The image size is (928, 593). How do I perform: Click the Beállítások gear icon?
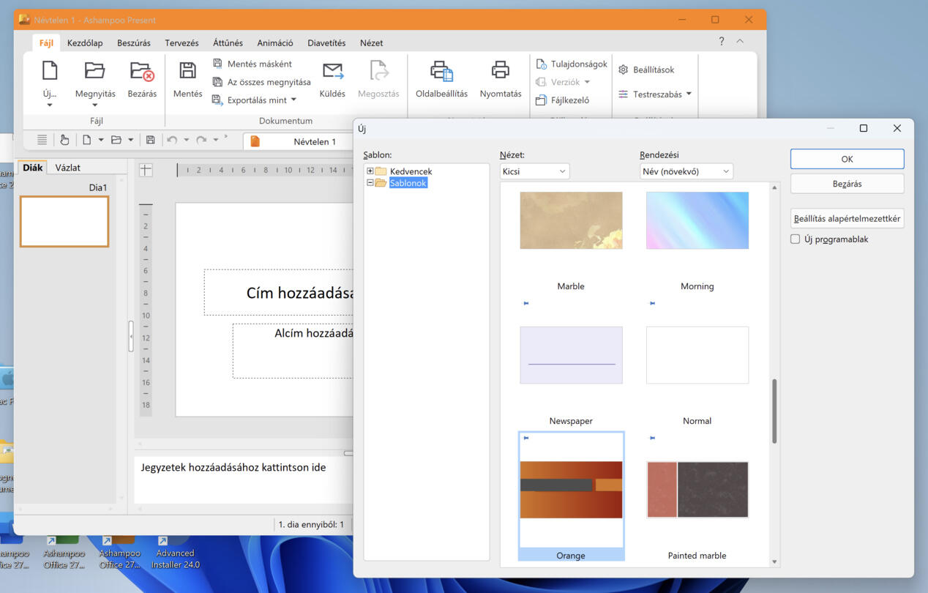tap(624, 70)
